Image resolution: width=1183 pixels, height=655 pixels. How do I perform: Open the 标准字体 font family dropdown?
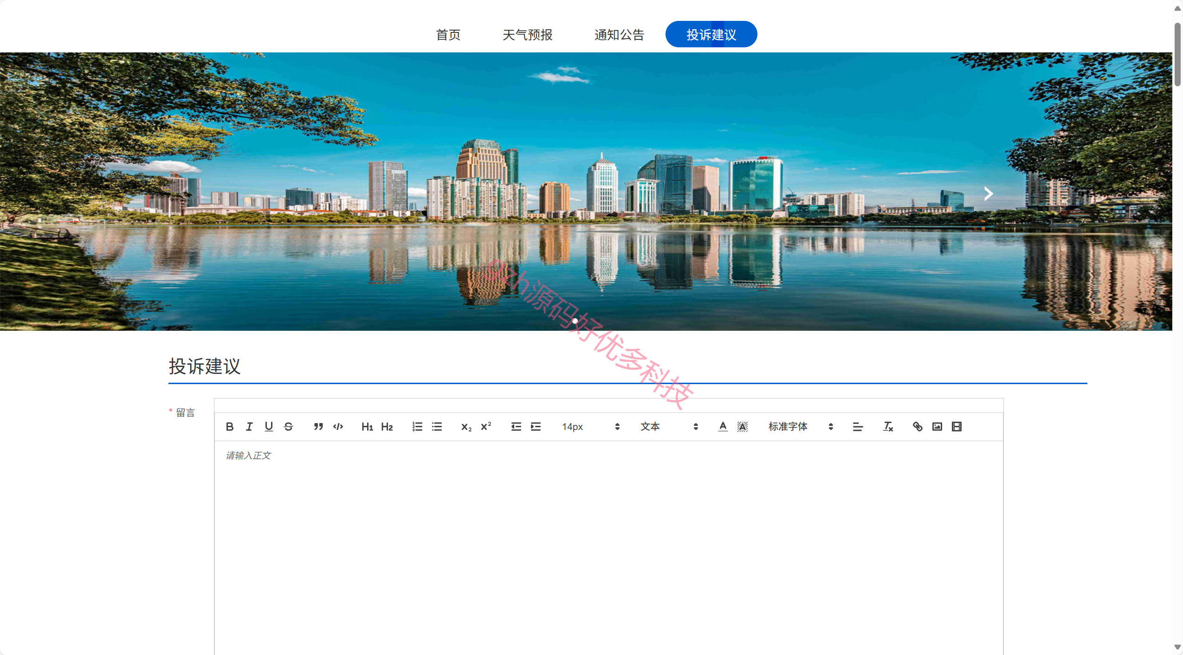[801, 427]
